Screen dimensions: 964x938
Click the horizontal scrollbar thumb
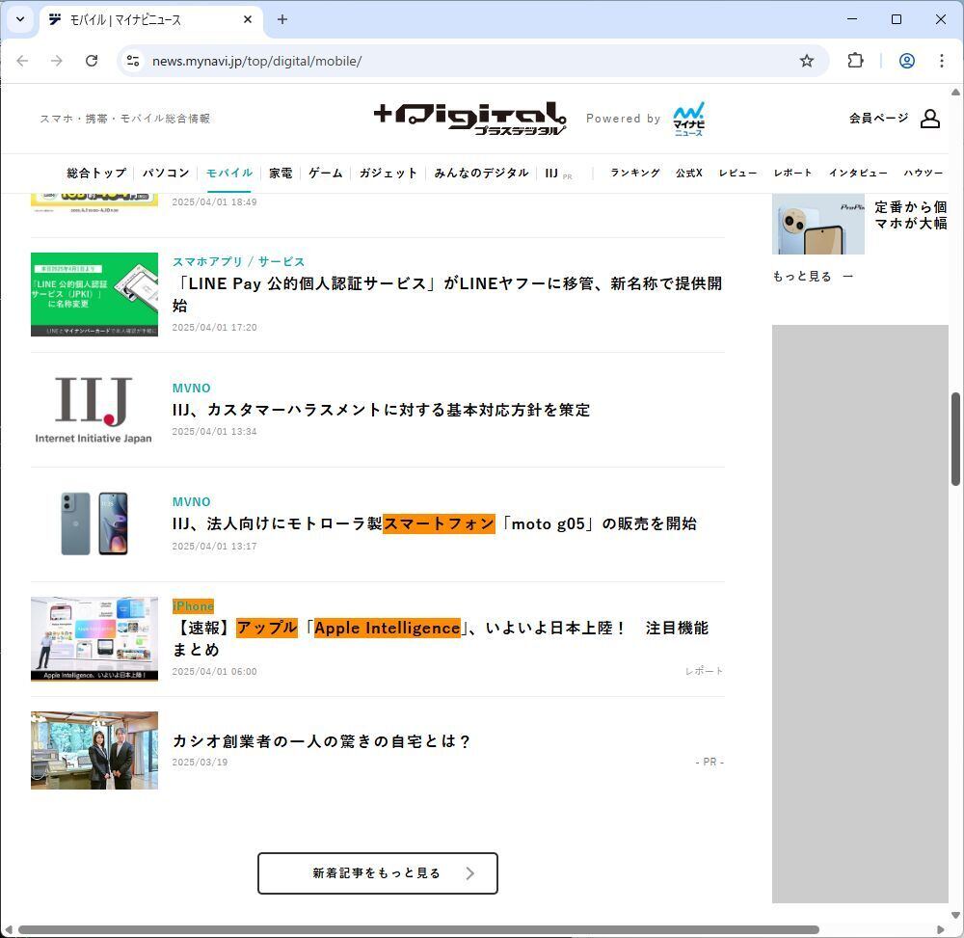click(418, 929)
